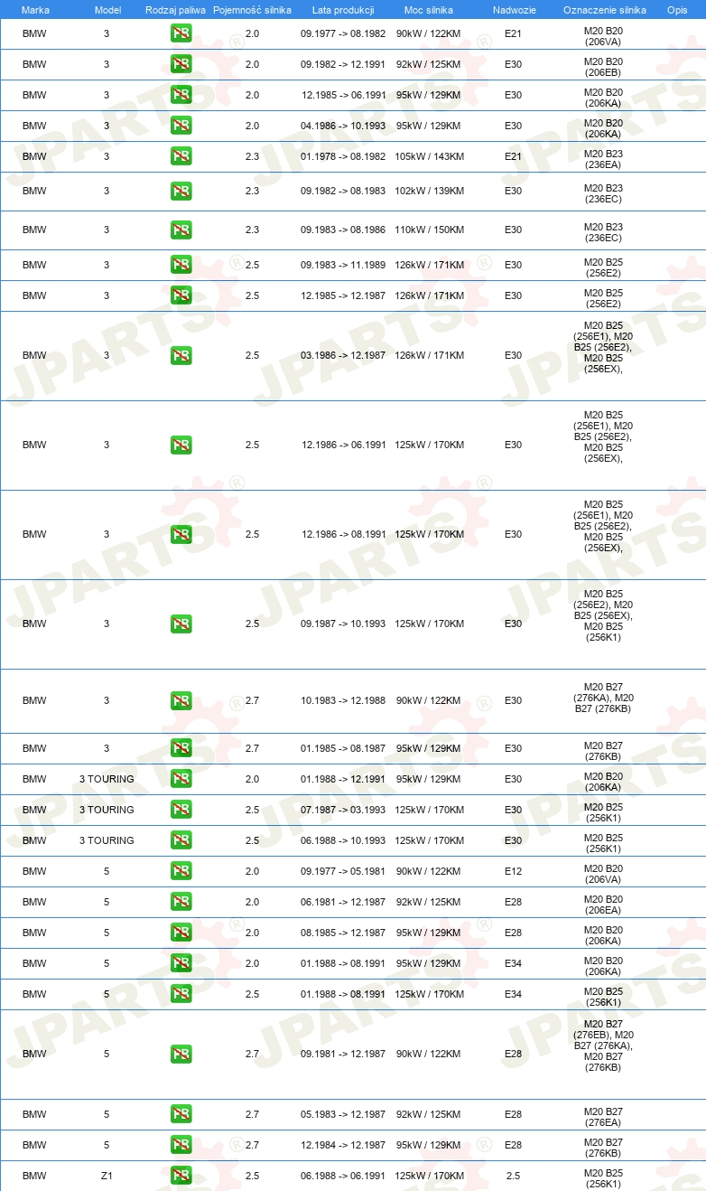Click the M20 B20 (206EB) engine code
706x1191 pixels.
tap(603, 67)
